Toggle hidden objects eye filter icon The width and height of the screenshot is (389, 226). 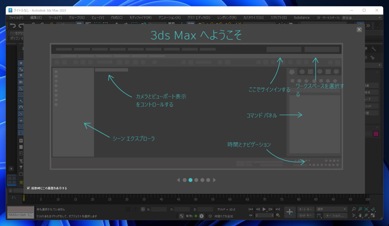(21, 133)
